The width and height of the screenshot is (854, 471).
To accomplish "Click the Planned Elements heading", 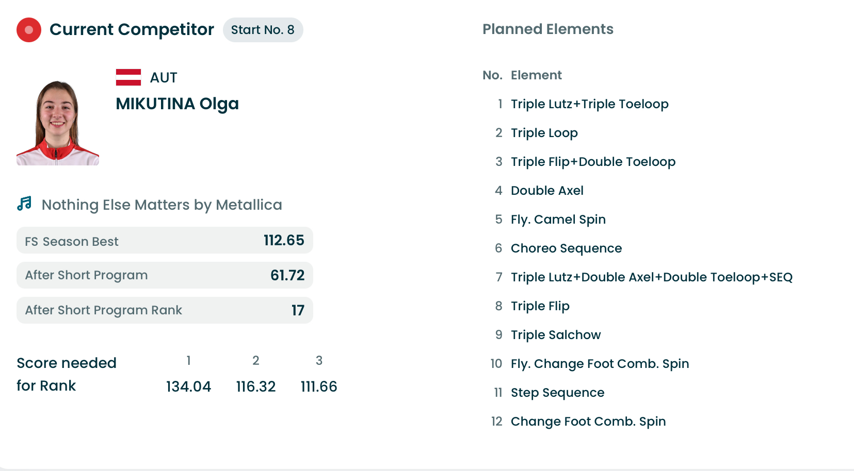I will pyautogui.click(x=547, y=29).
